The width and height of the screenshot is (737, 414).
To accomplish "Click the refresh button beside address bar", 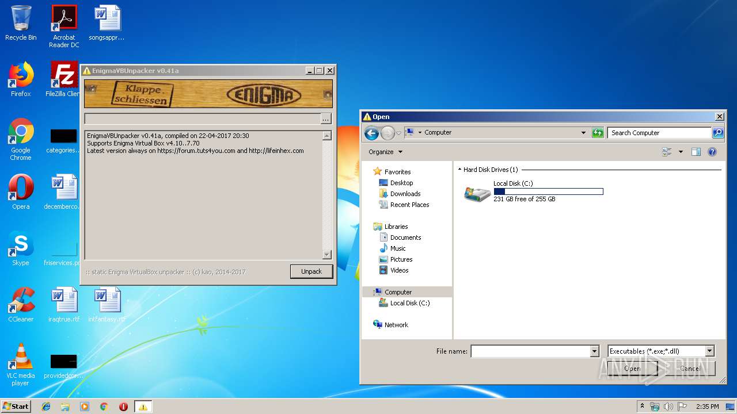I will pos(597,133).
